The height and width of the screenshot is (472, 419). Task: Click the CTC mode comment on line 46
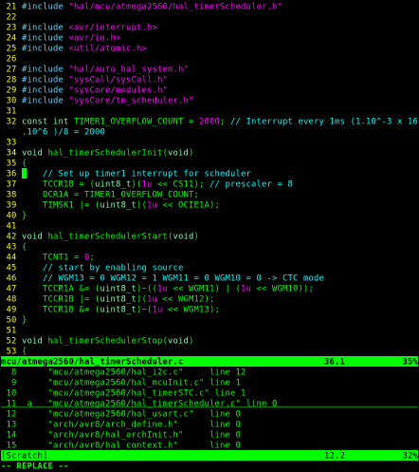pyautogui.click(x=183, y=277)
